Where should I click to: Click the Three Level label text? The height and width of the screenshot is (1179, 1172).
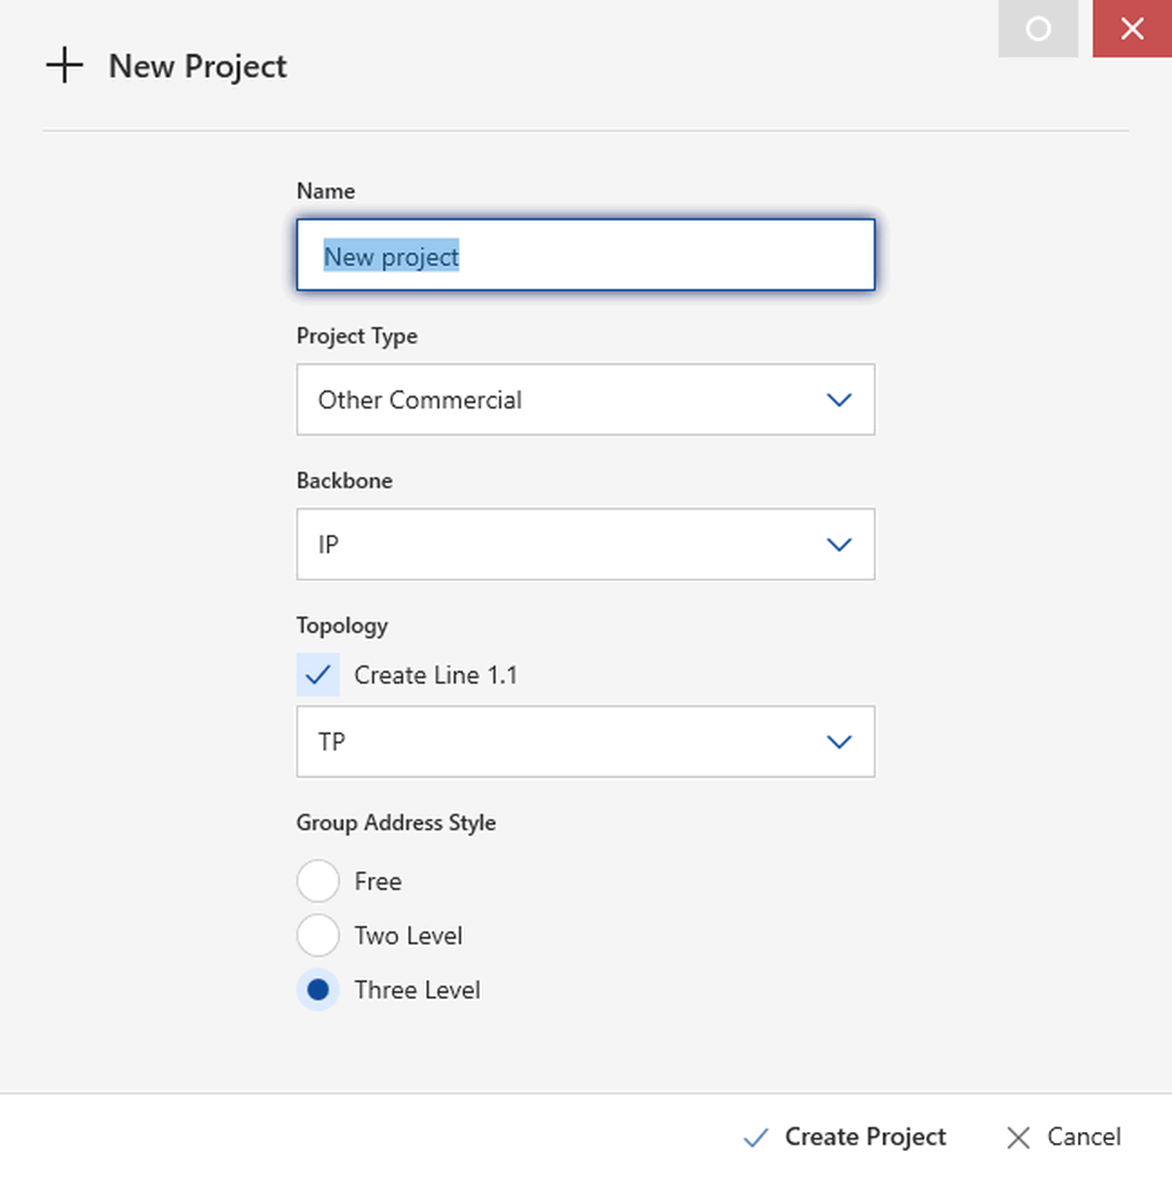tap(418, 990)
